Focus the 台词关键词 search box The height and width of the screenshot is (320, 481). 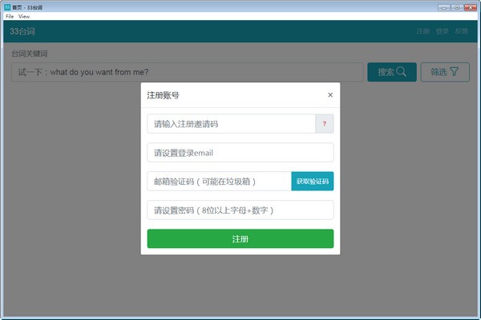[187, 72]
